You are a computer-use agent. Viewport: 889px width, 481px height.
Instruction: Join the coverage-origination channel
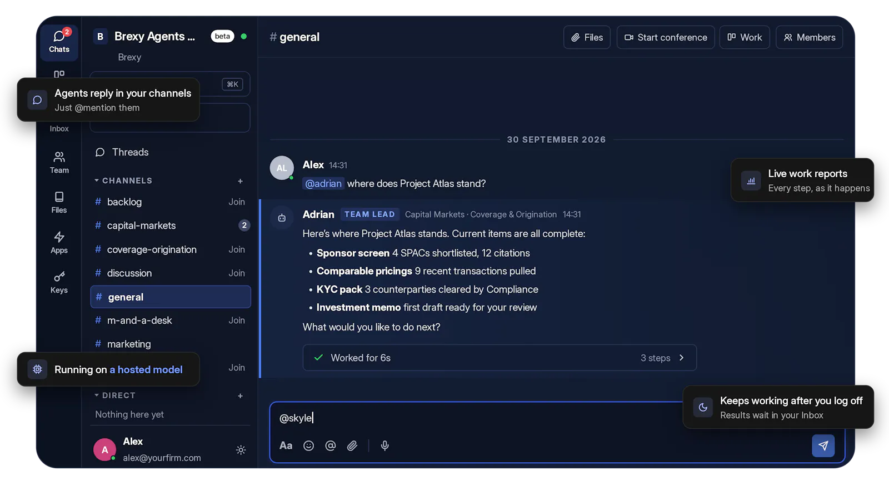click(x=237, y=249)
